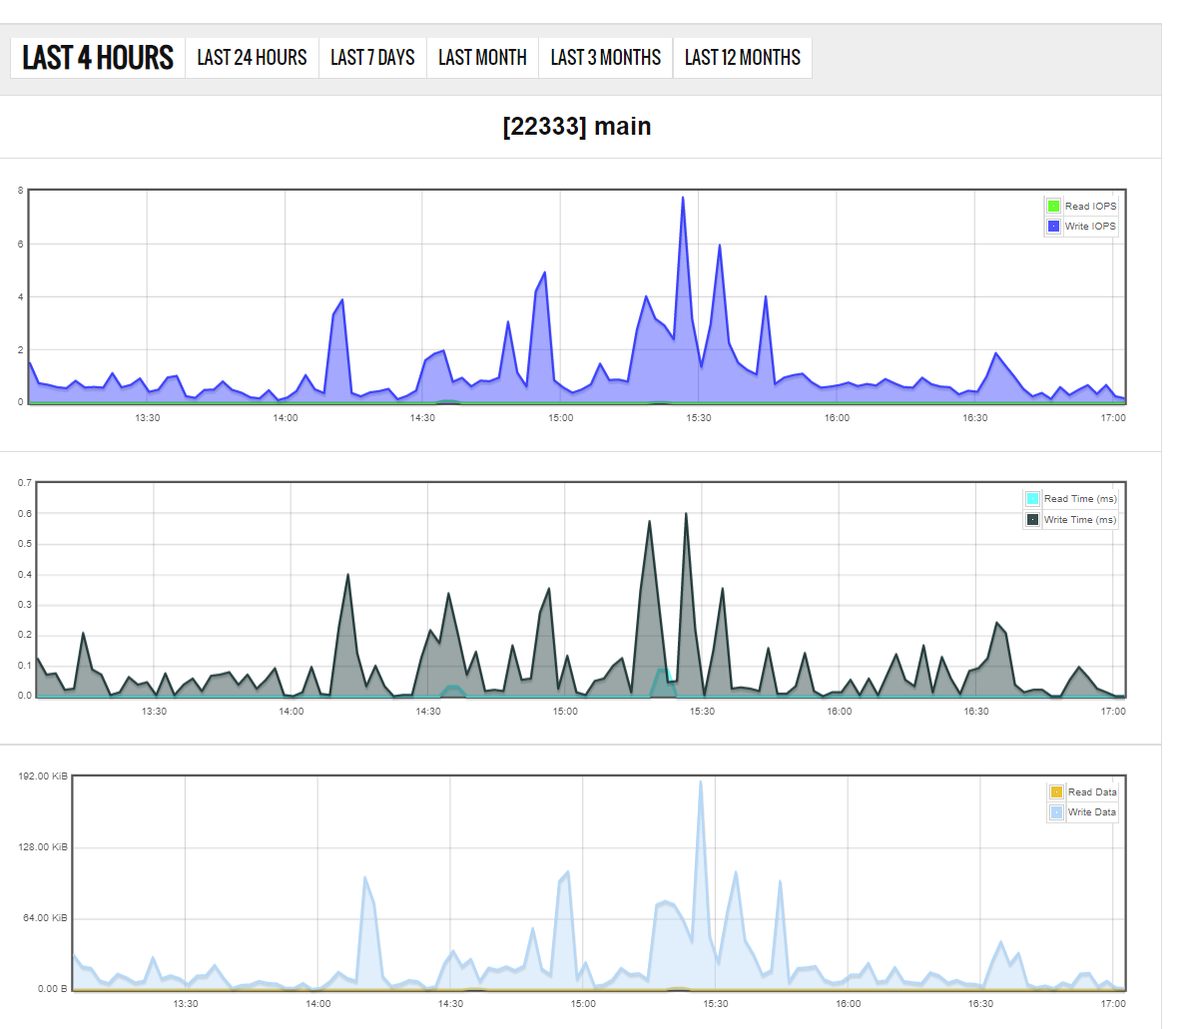
Task: Click 17:00 tick label under IOPS chart
Action: pyautogui.click(x=1113, y=418)
